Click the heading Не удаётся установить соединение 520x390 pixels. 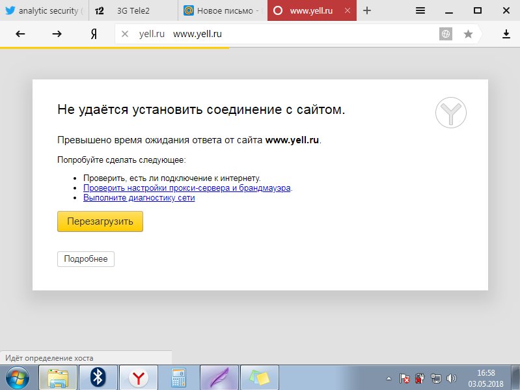point(201,109)
